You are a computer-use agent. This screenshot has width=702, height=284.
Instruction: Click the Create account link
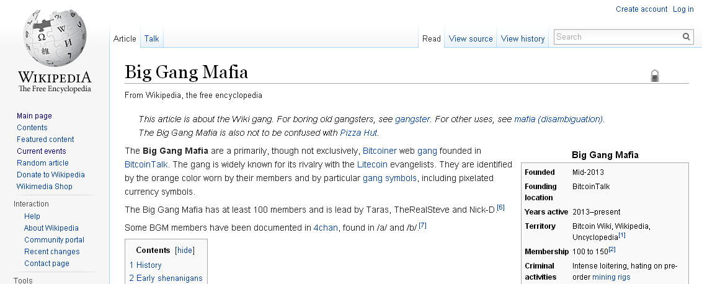(x=641, y=9)
